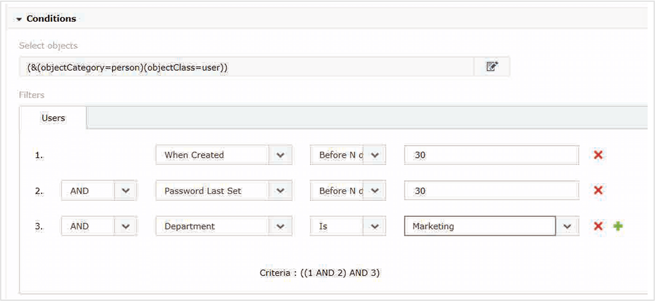Click the When Created value field
Screen dimensions: 655x301
click(491, 155)
